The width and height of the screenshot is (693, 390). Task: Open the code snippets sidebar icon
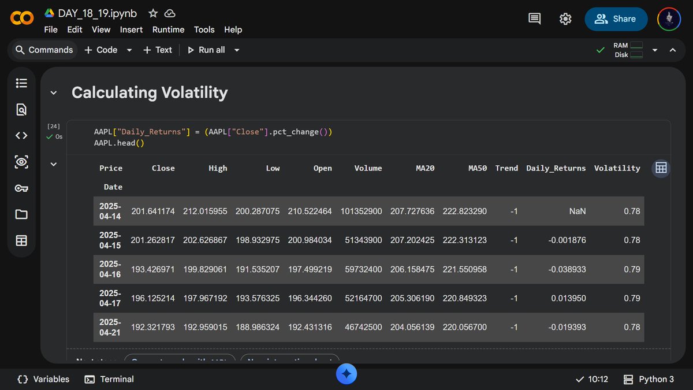pos(21,136)
